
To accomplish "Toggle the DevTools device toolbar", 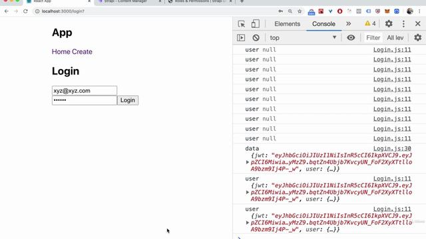I will pyautogui.click(x=255, y=24).
